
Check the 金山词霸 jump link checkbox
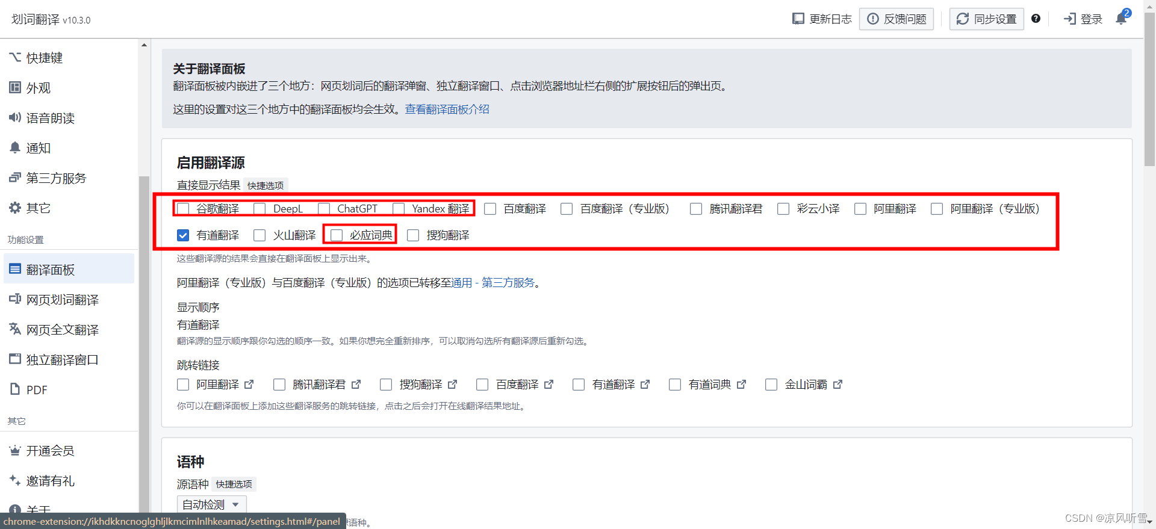click(x=771, y=385)
